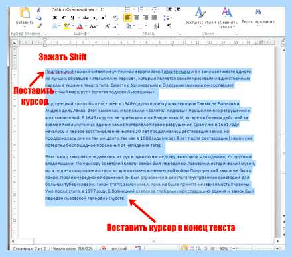Image resolution: width=292 pixels, height=257 pixels.
Task: Apply the yellow highlight color marker
Action: [66, 26]
